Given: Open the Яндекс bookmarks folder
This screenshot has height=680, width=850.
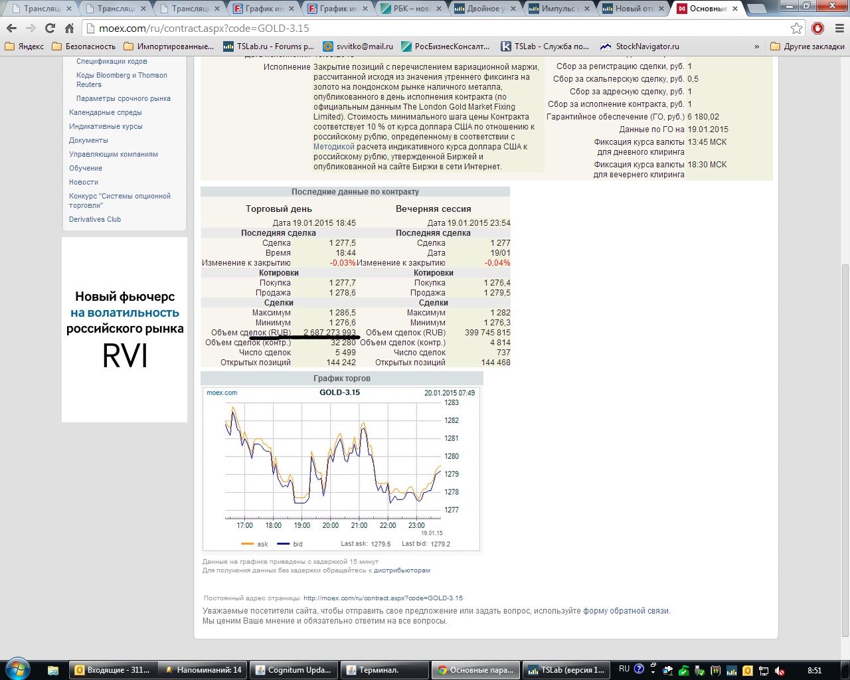Looking at the screenshot, I should click(x=25, y=46).
